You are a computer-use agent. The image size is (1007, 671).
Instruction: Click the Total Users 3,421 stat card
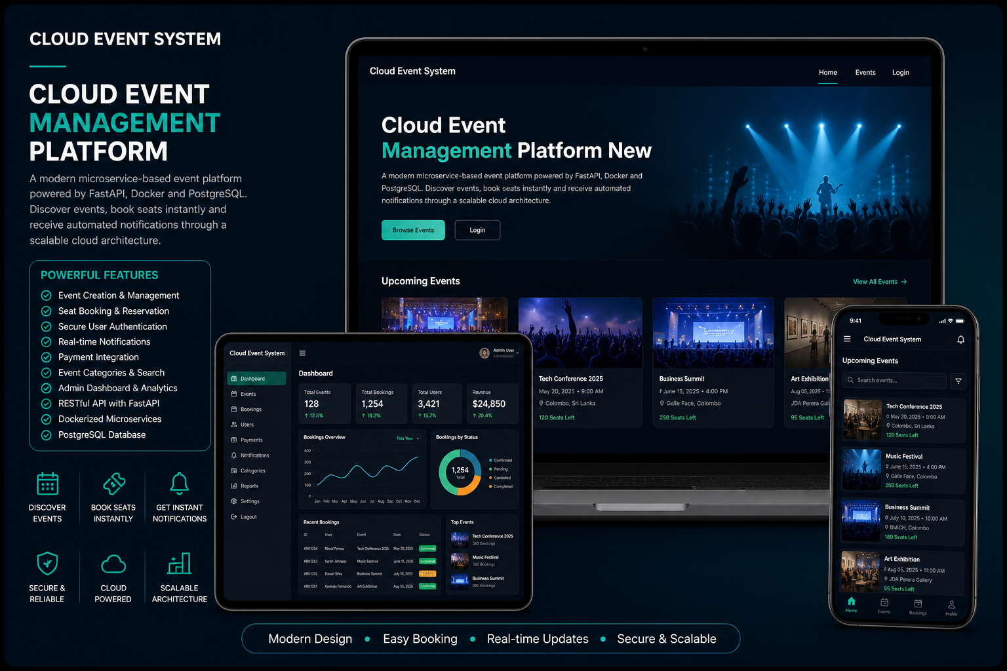pos(437,404)
